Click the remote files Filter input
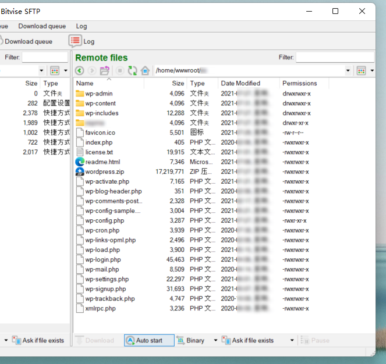Image resolution: width=386 pixels, height=364 pixels. (x=335, y=57)
